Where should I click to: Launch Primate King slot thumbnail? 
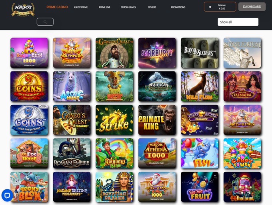pyautogui.click(x=157, y=120)
